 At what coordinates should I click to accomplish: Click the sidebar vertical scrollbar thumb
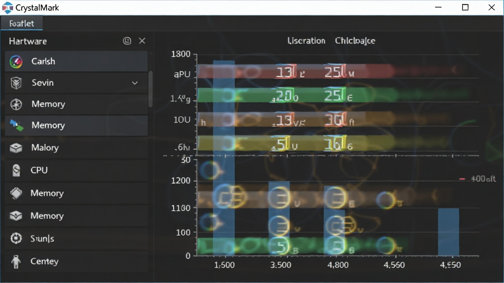coord(150,89)
